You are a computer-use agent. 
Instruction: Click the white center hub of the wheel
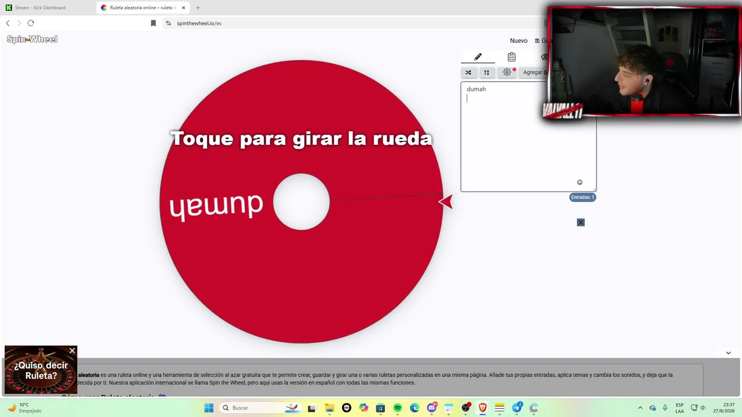301,202
